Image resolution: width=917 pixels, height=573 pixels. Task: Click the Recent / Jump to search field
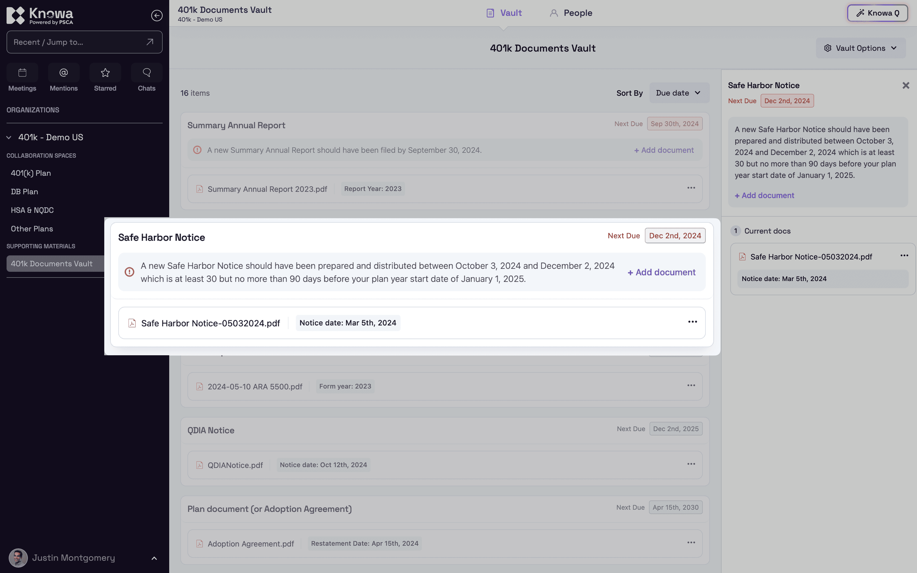click(84, 42)
